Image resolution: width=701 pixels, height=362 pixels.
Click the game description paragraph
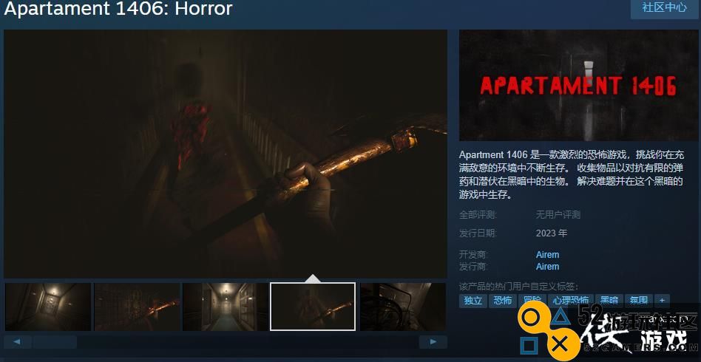point(572,175)
